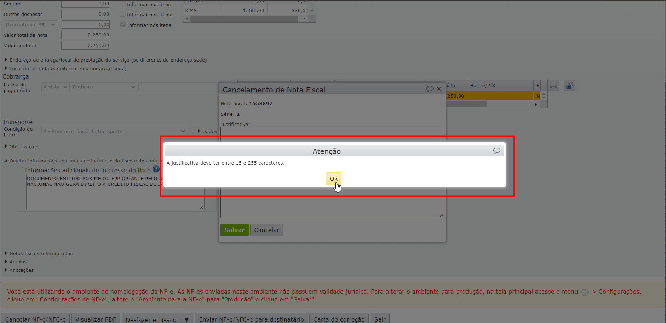Expand the Anexos section

point(16,262)
